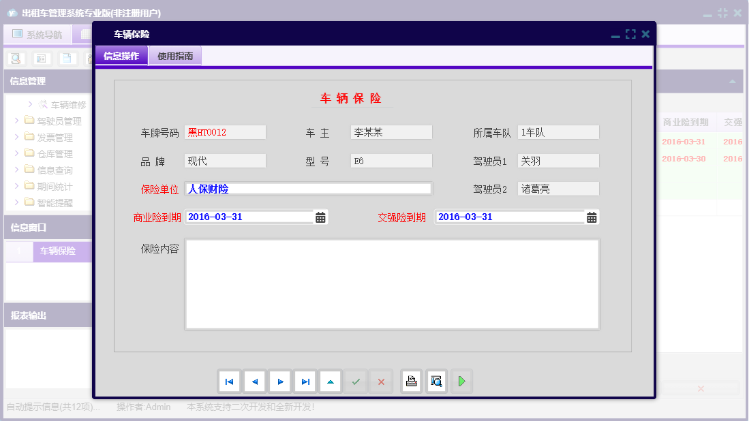749x421 pixels.
Task: Open the calendar picker for 商业险到期
Action: point(320,217)
